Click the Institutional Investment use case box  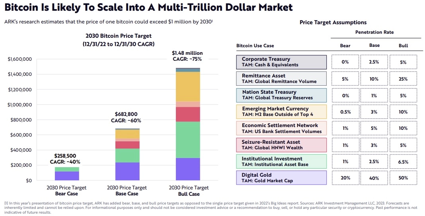(x=282, y=162)
